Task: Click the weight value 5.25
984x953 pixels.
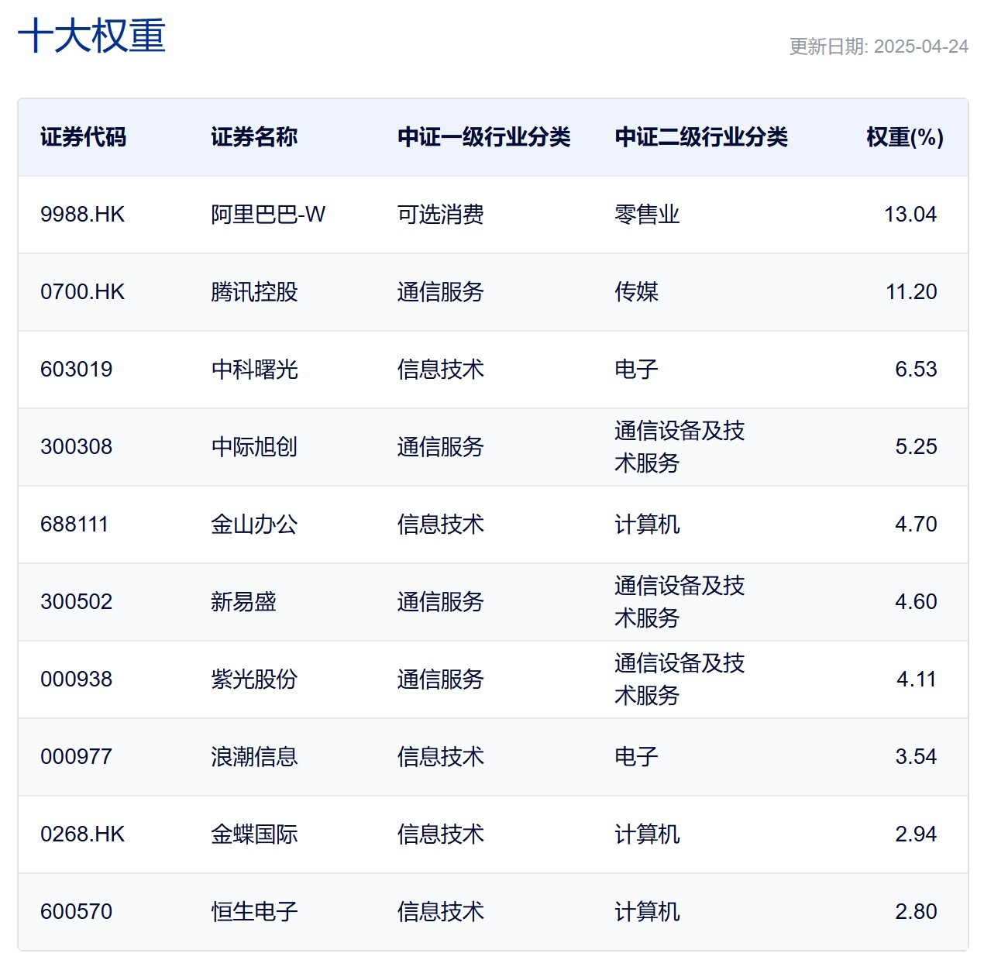Action: coord(916,447)
